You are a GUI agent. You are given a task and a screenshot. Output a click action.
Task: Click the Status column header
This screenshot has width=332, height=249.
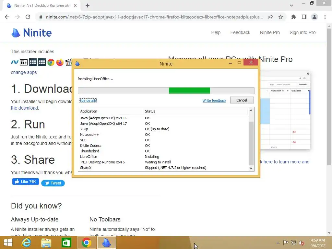[x=195, y=111]
